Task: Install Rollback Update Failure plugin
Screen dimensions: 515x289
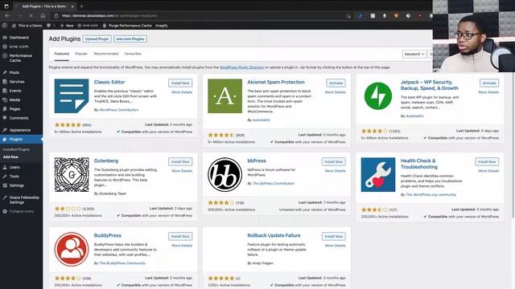Action: click(334, 237)
